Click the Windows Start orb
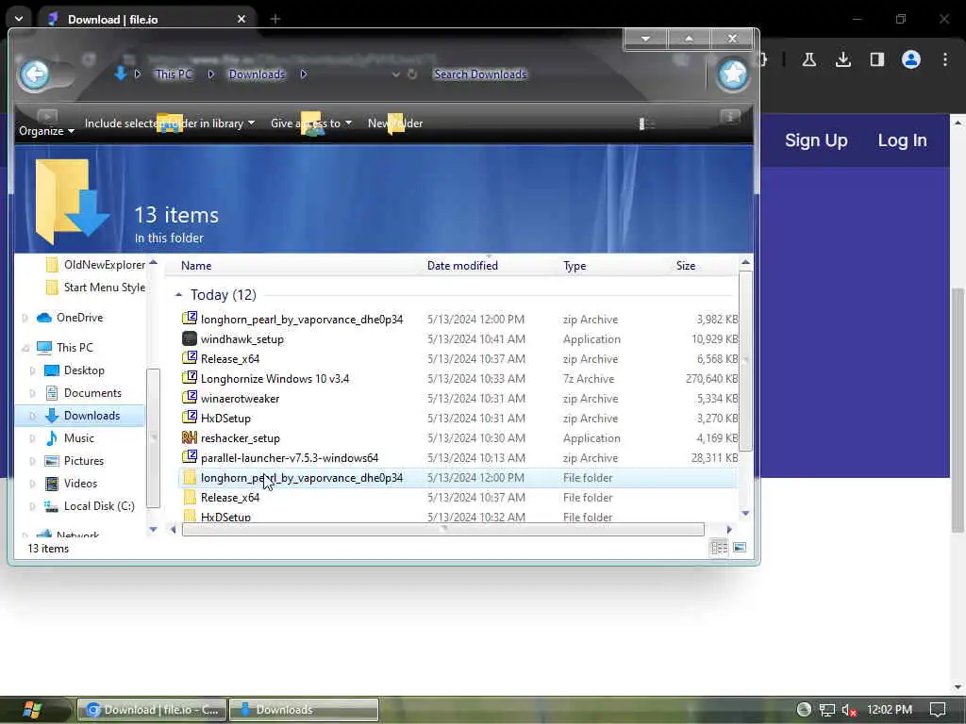Viewport: 966px width, 724px height. [32, 710]
